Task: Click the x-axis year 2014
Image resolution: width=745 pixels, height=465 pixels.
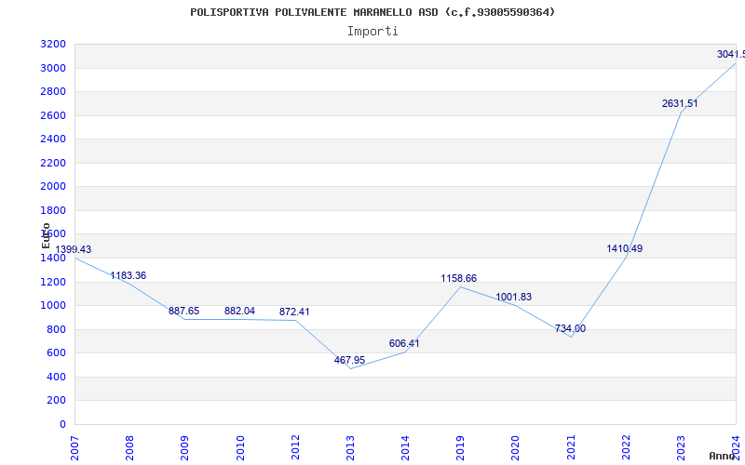Action: pyautogui.click(x=405, y=447)
